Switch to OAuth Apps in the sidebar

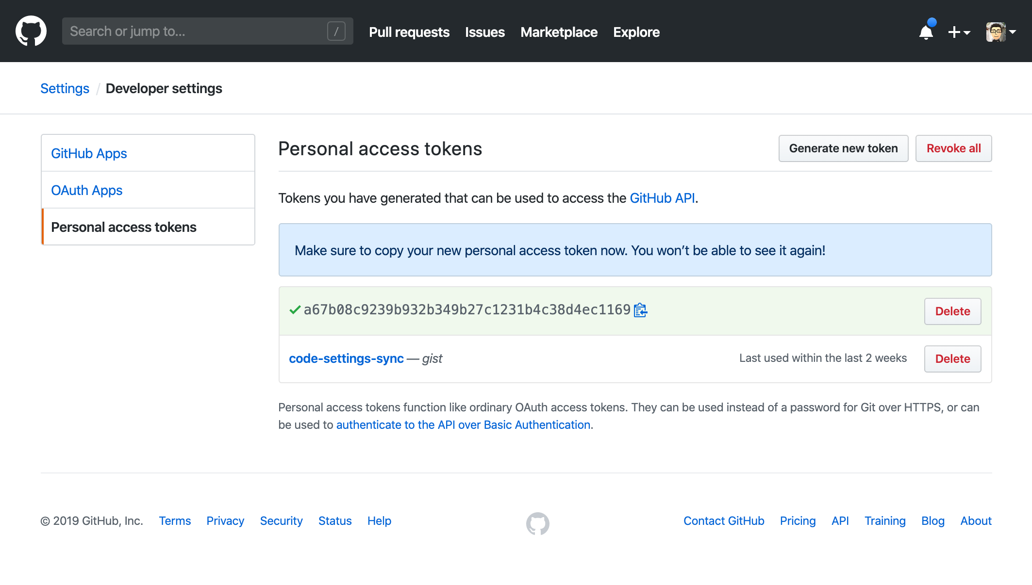click(x=86, y=190)
